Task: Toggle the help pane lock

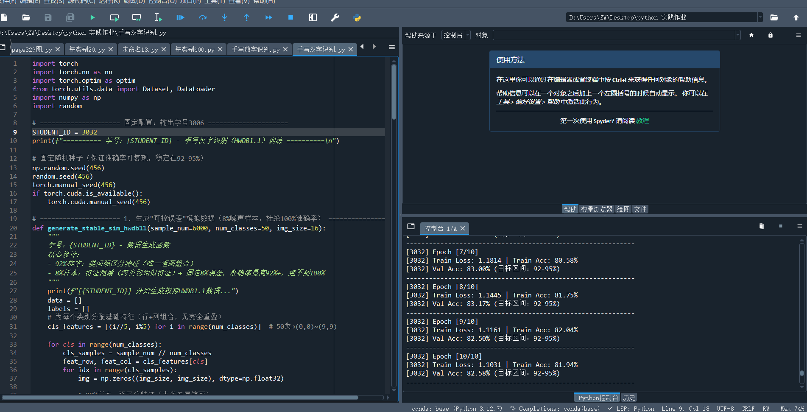Action: pyautogui.click(x=771, y=35)
